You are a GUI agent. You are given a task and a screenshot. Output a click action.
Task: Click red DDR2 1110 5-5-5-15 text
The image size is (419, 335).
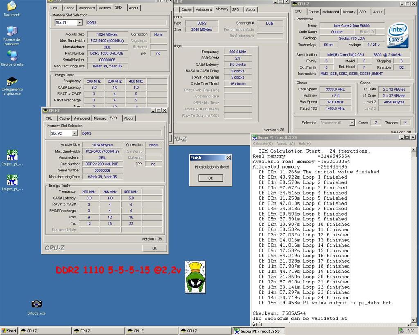(x=118, y=270)
